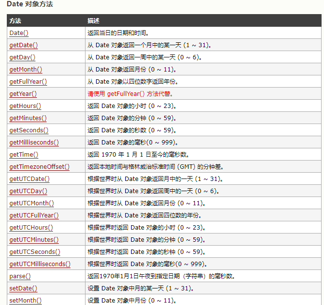
Task: Open the Date() method link
Action: pyautogui.click(x=19, y=33)
